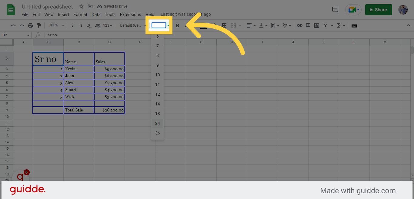
Task: Open the Format menu
Action: point(80,15)
